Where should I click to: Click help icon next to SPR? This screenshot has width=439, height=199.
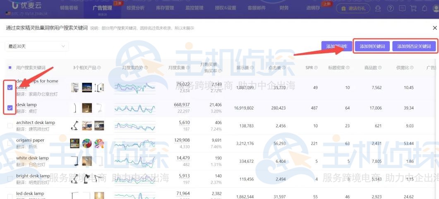click(x=316, y=68)
